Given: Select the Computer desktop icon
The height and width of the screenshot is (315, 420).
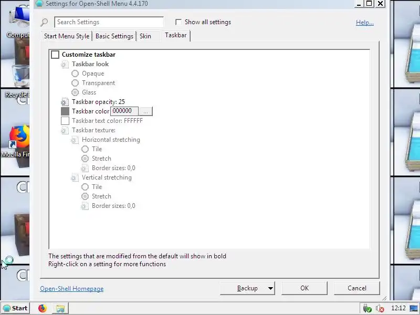Looking at the screenshot, I should click(18, 22).
